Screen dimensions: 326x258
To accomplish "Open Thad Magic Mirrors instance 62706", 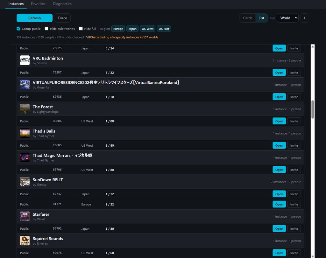I will (279, 170).
